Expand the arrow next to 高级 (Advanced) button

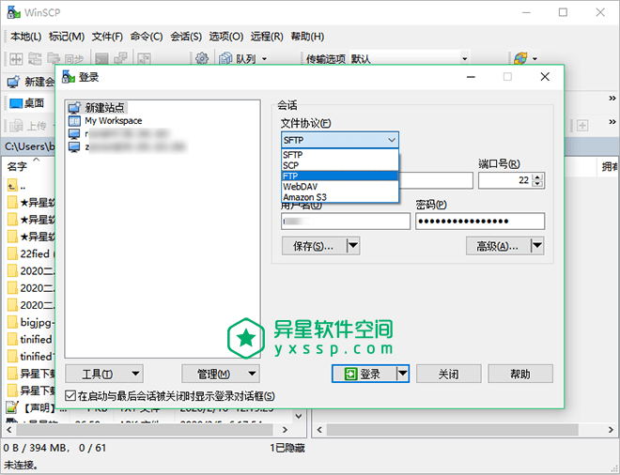tap(536, 246)
